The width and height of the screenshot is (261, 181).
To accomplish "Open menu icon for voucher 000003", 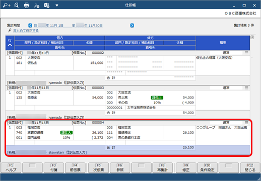I will (x=246, y=87).
